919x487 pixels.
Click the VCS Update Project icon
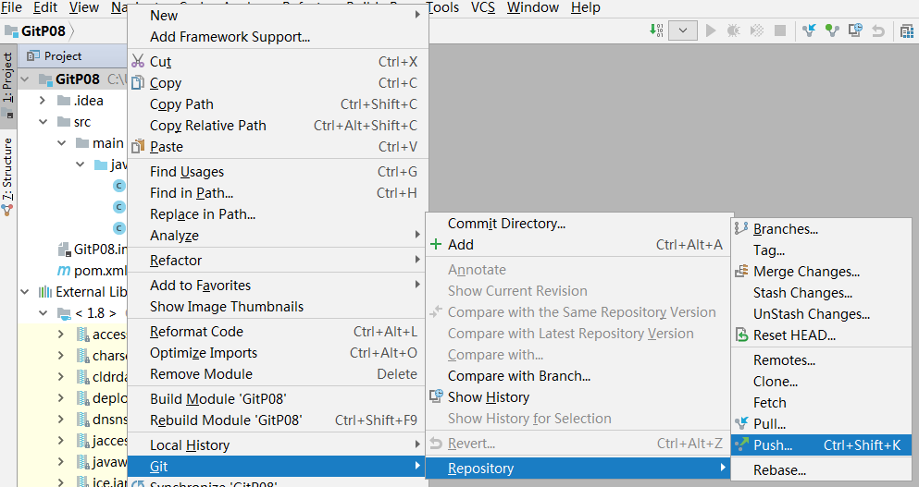[810, 30]
